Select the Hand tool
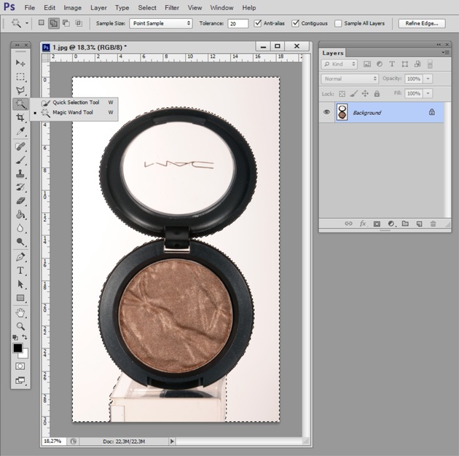Viewport: 459px width, 456px height. [x=20, y=313]
